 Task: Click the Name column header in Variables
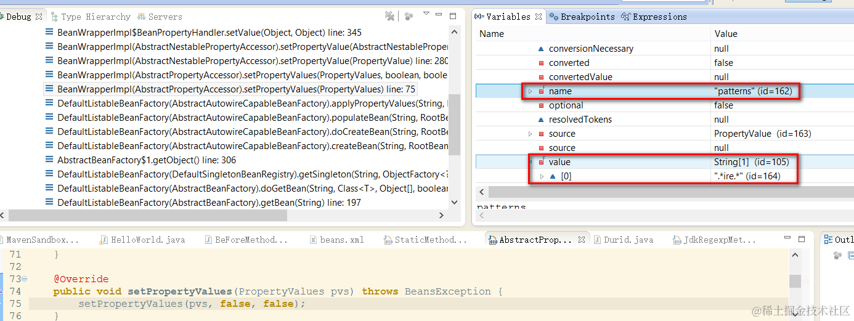tap(593, 34)
